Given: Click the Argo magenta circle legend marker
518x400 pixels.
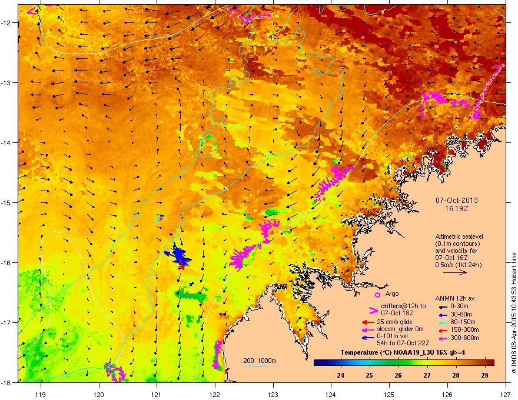Looking at the screenshot, I should click(x=377, y=295).
